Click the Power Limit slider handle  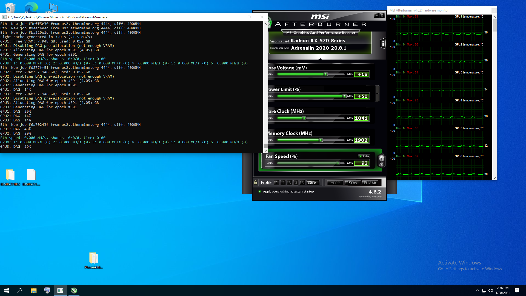(345, 96)
